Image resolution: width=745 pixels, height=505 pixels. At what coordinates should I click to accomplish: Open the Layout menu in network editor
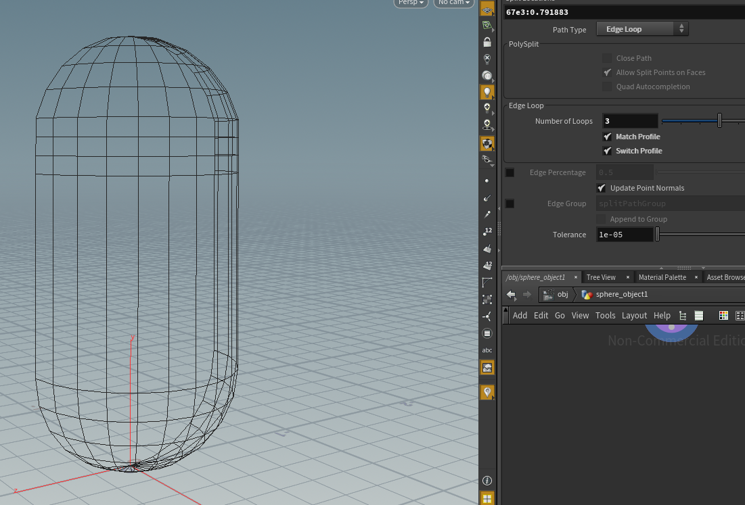click(634, 316)
